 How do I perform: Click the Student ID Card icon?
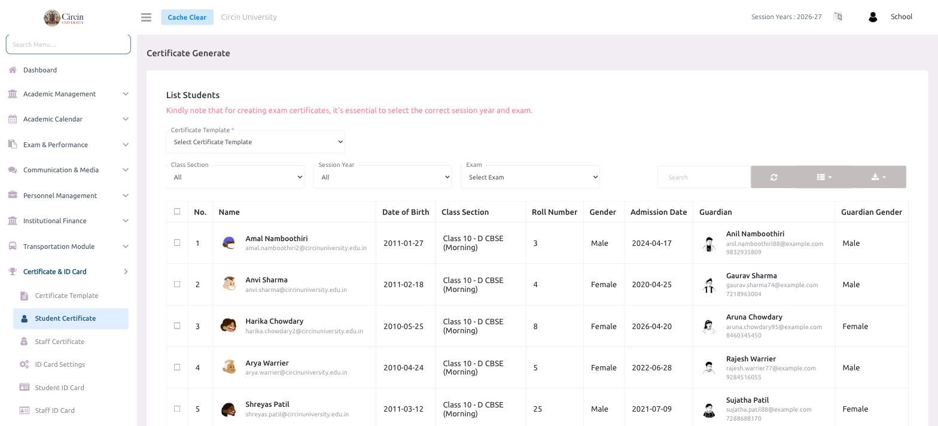tap(24, 387)
